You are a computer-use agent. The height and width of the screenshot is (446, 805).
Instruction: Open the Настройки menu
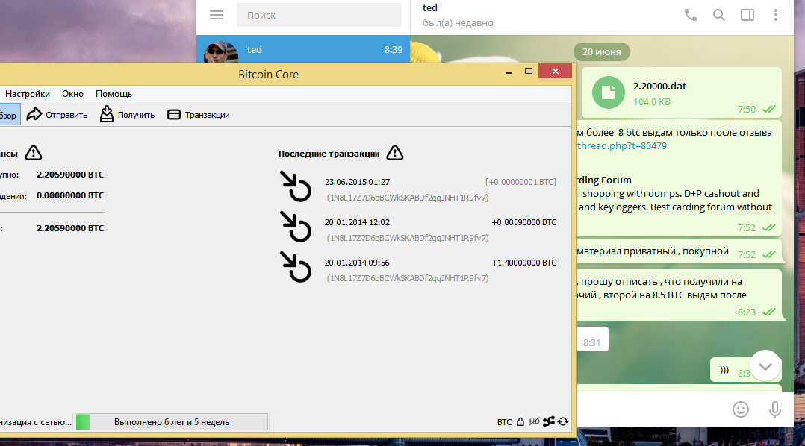coord(28,94)
